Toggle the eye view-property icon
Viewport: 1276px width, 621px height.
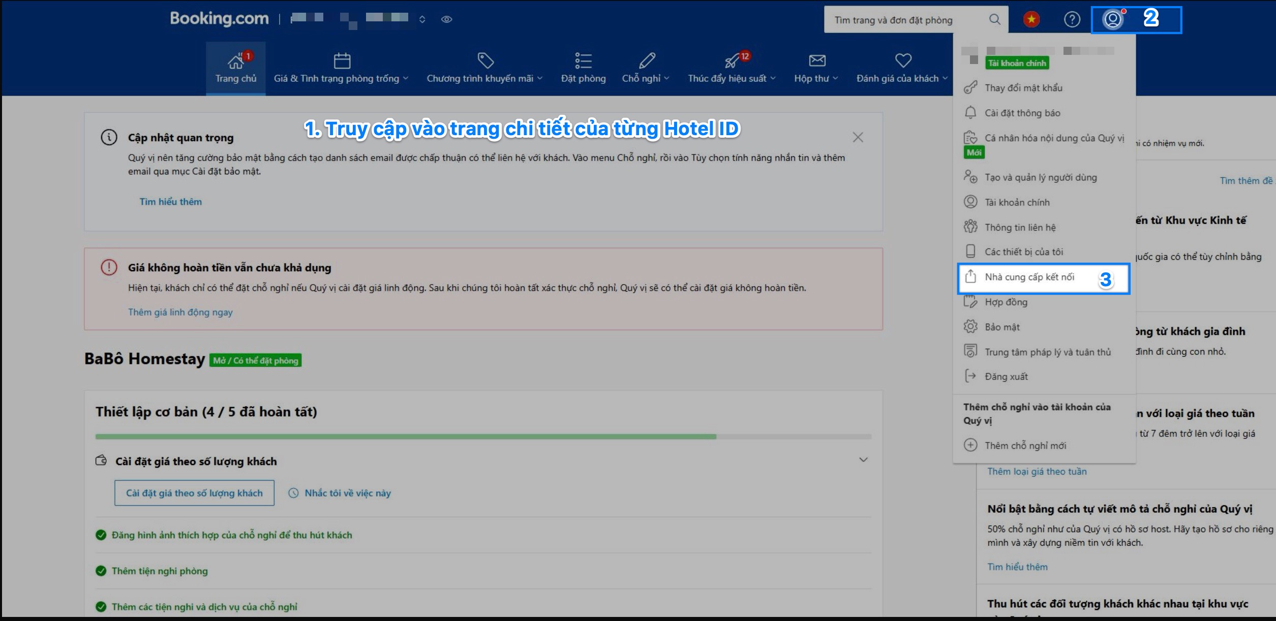[x=446, y=19]
